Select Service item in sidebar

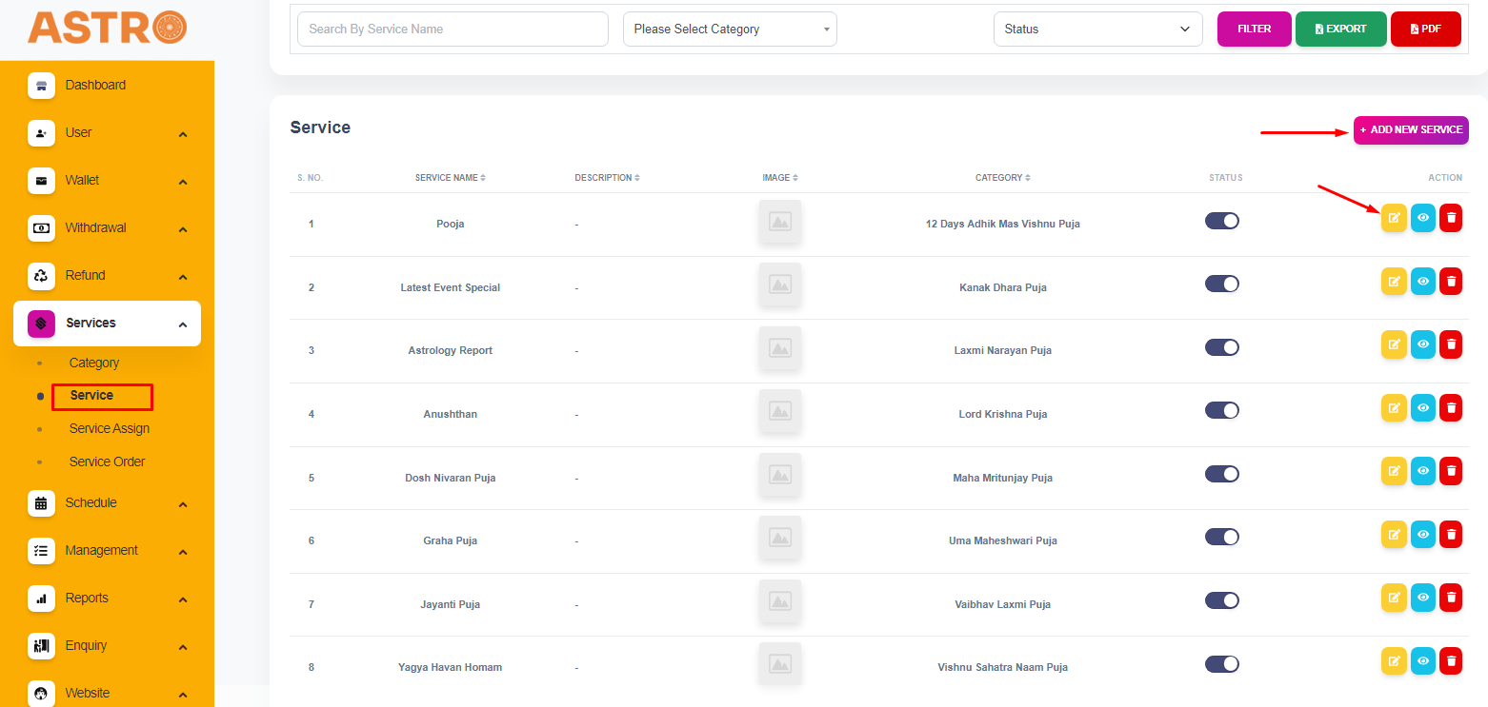(91, 395)
